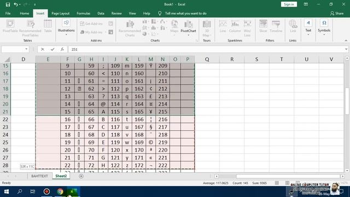
Task: Switch to the View tab
Action: 132,13
